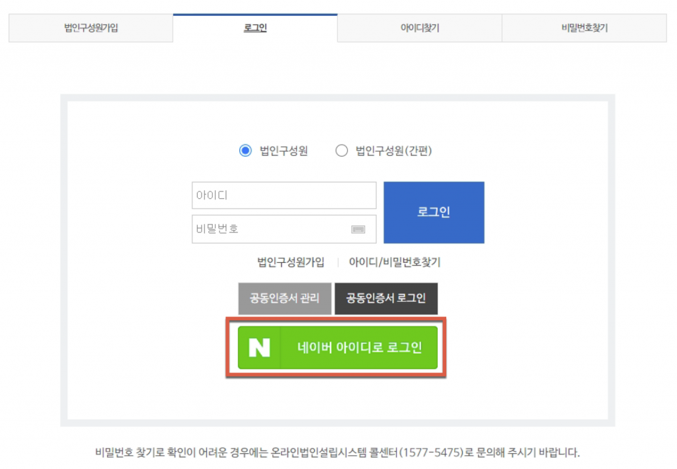Screen dimensions: 677x469
Task: Focus the 아이디 input field
Action: click(x=284, y=196)
